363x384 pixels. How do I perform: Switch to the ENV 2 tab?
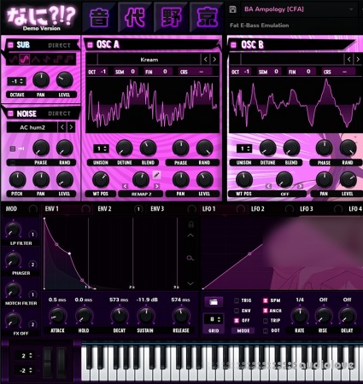click(104, 209)
